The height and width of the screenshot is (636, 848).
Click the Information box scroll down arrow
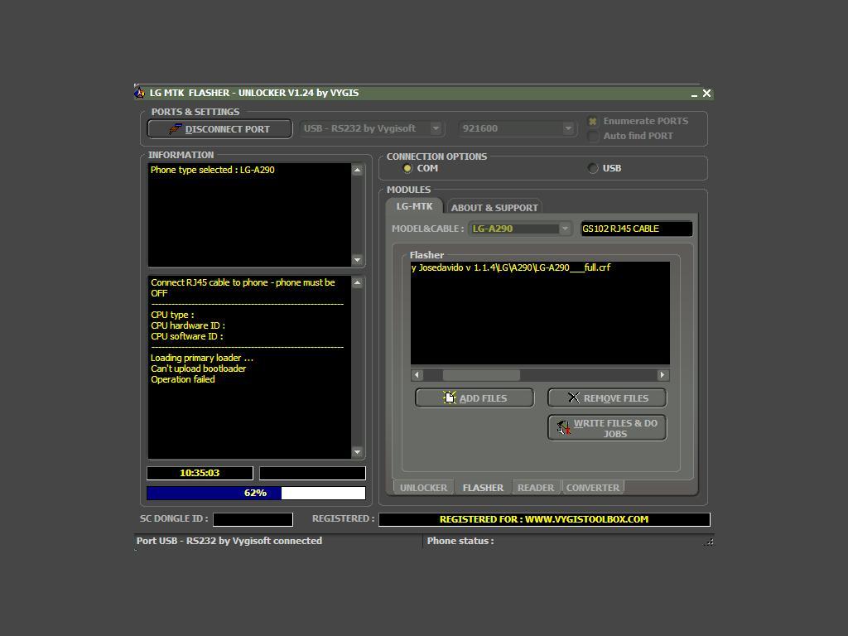[x=358, y=260]
